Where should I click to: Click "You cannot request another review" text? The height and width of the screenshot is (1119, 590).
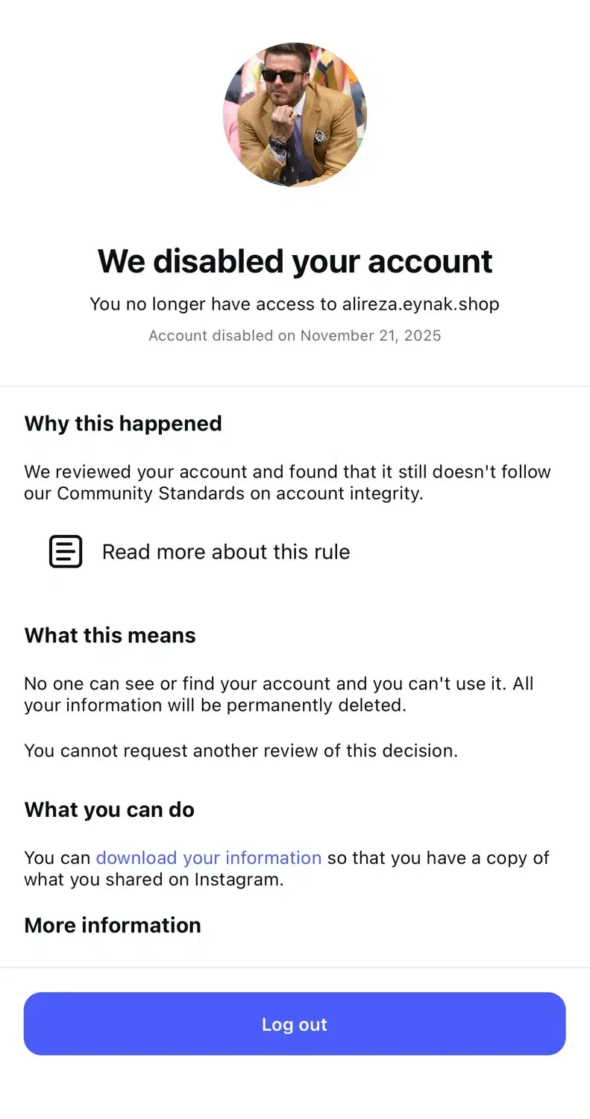click(241, 750)
